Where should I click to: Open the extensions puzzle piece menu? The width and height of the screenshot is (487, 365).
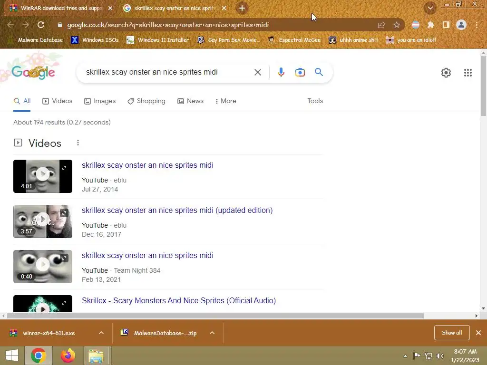pos(430,25)
